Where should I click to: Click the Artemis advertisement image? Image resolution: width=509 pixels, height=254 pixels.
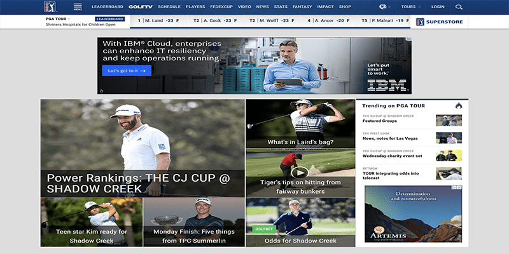coord(413,214)
